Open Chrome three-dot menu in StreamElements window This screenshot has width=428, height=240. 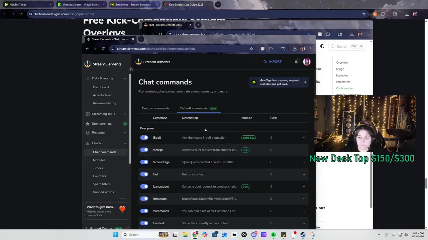[311, 49]
